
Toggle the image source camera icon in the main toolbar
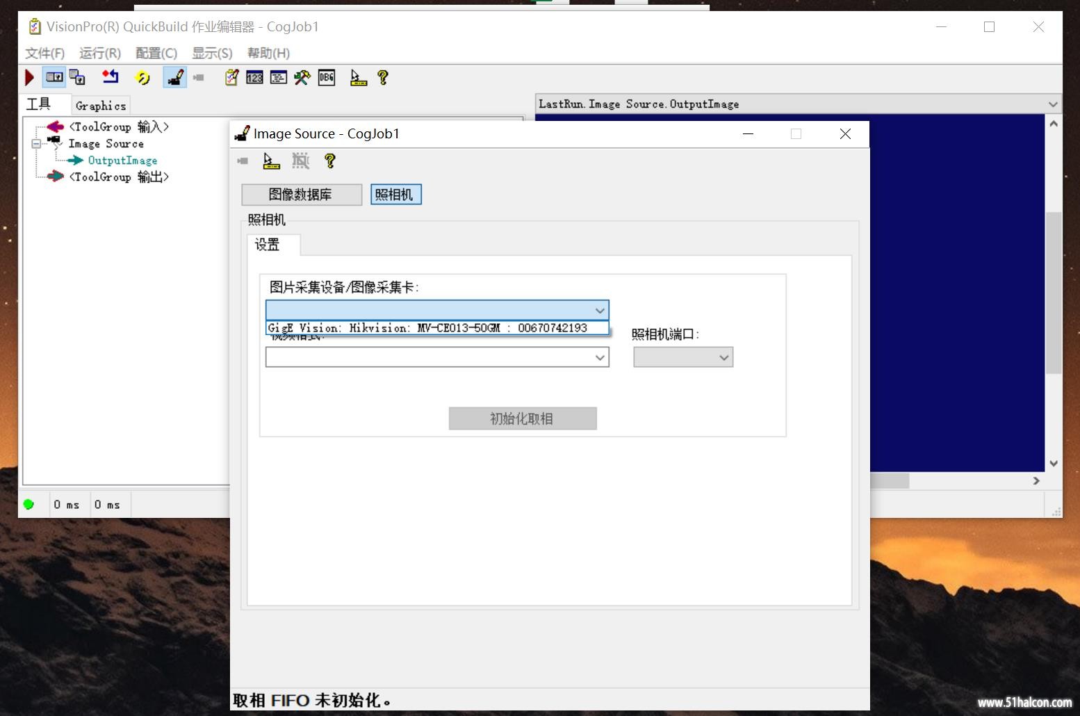(x=175, y=77)
